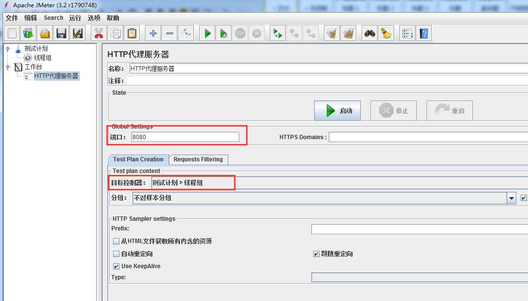Click the Remote start all icon
Image resolution: width=528 pixels, height=301 pixels.
coord(278,33)
